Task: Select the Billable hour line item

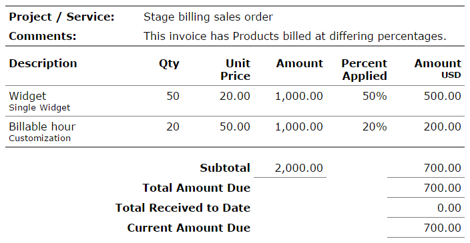Action: pos(42,126)
